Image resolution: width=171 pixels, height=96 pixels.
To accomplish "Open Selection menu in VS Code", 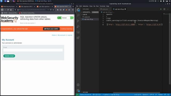I will (85, 6).
